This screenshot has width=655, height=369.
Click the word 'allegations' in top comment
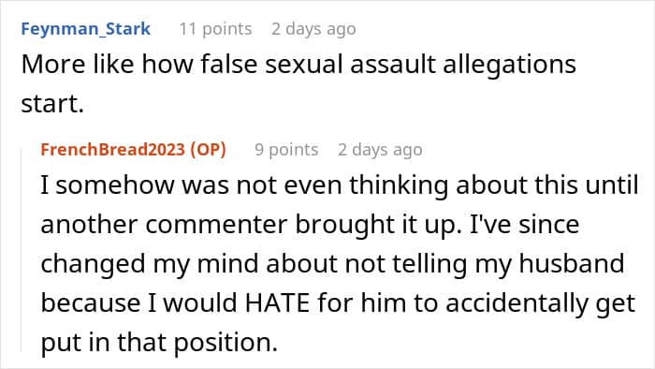(x=509, y=66)
